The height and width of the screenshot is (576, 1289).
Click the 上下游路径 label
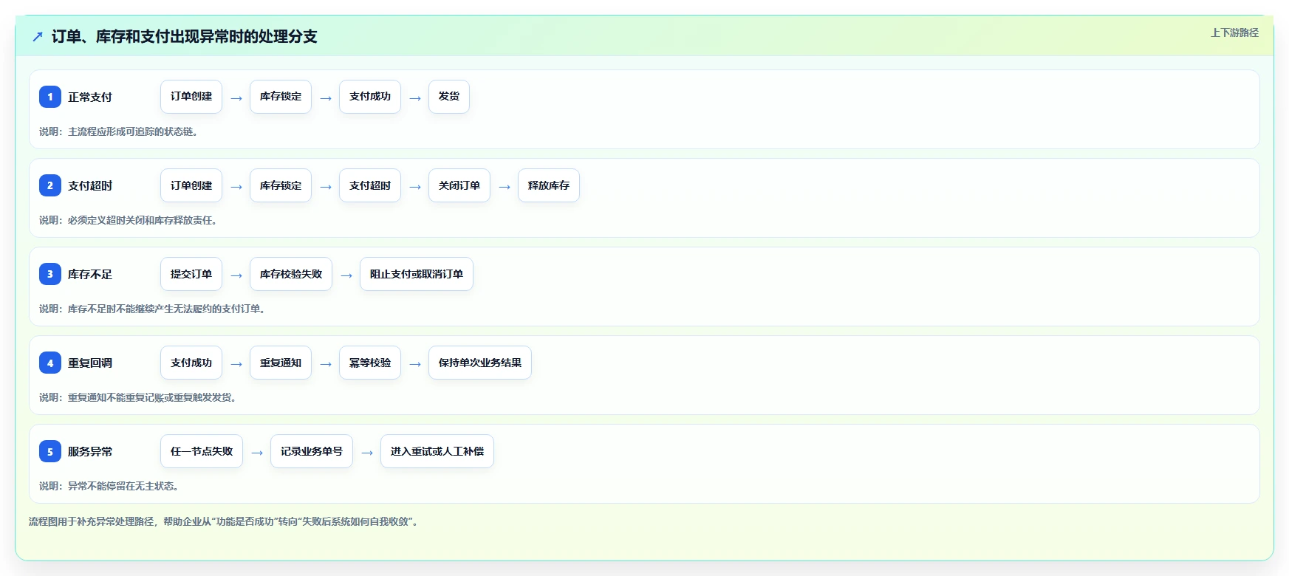click(x=1234, y=32)
